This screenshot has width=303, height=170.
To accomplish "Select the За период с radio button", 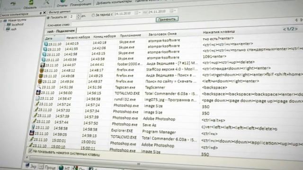I will pos(93,15).
